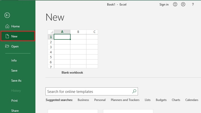Click the back arrow circle icon
Screen dimensions: 201x113
[x=7, y=15]
